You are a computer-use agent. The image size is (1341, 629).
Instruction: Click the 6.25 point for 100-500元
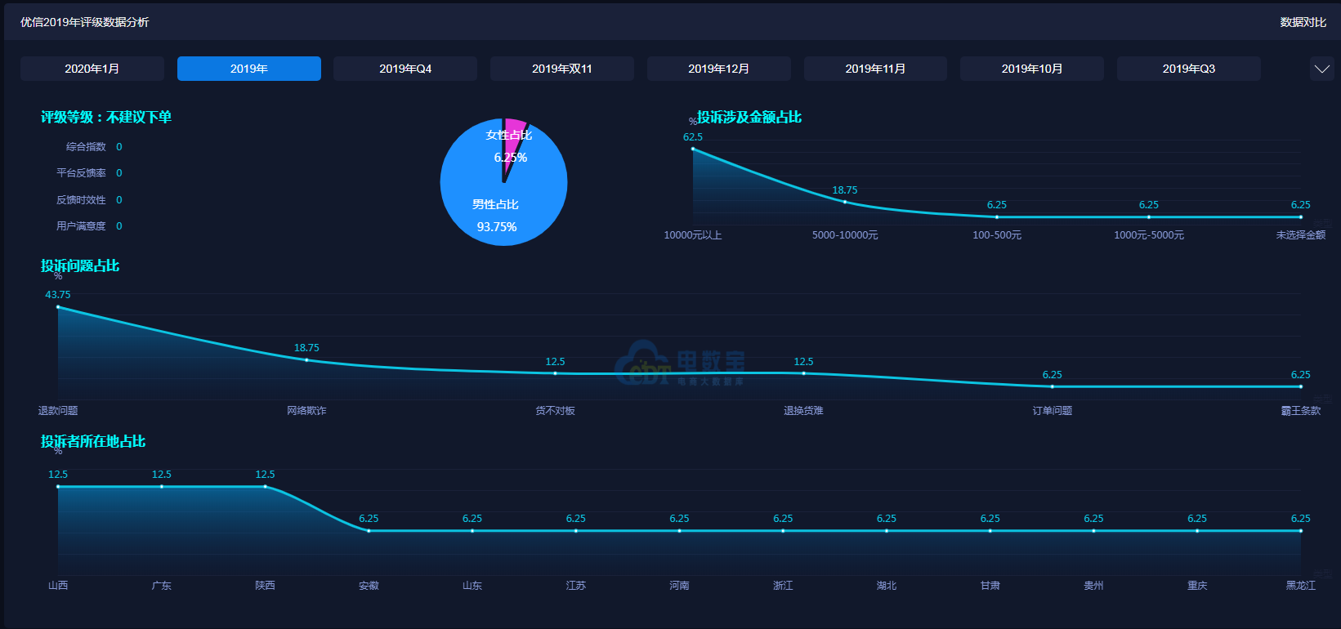coord(997,216)
